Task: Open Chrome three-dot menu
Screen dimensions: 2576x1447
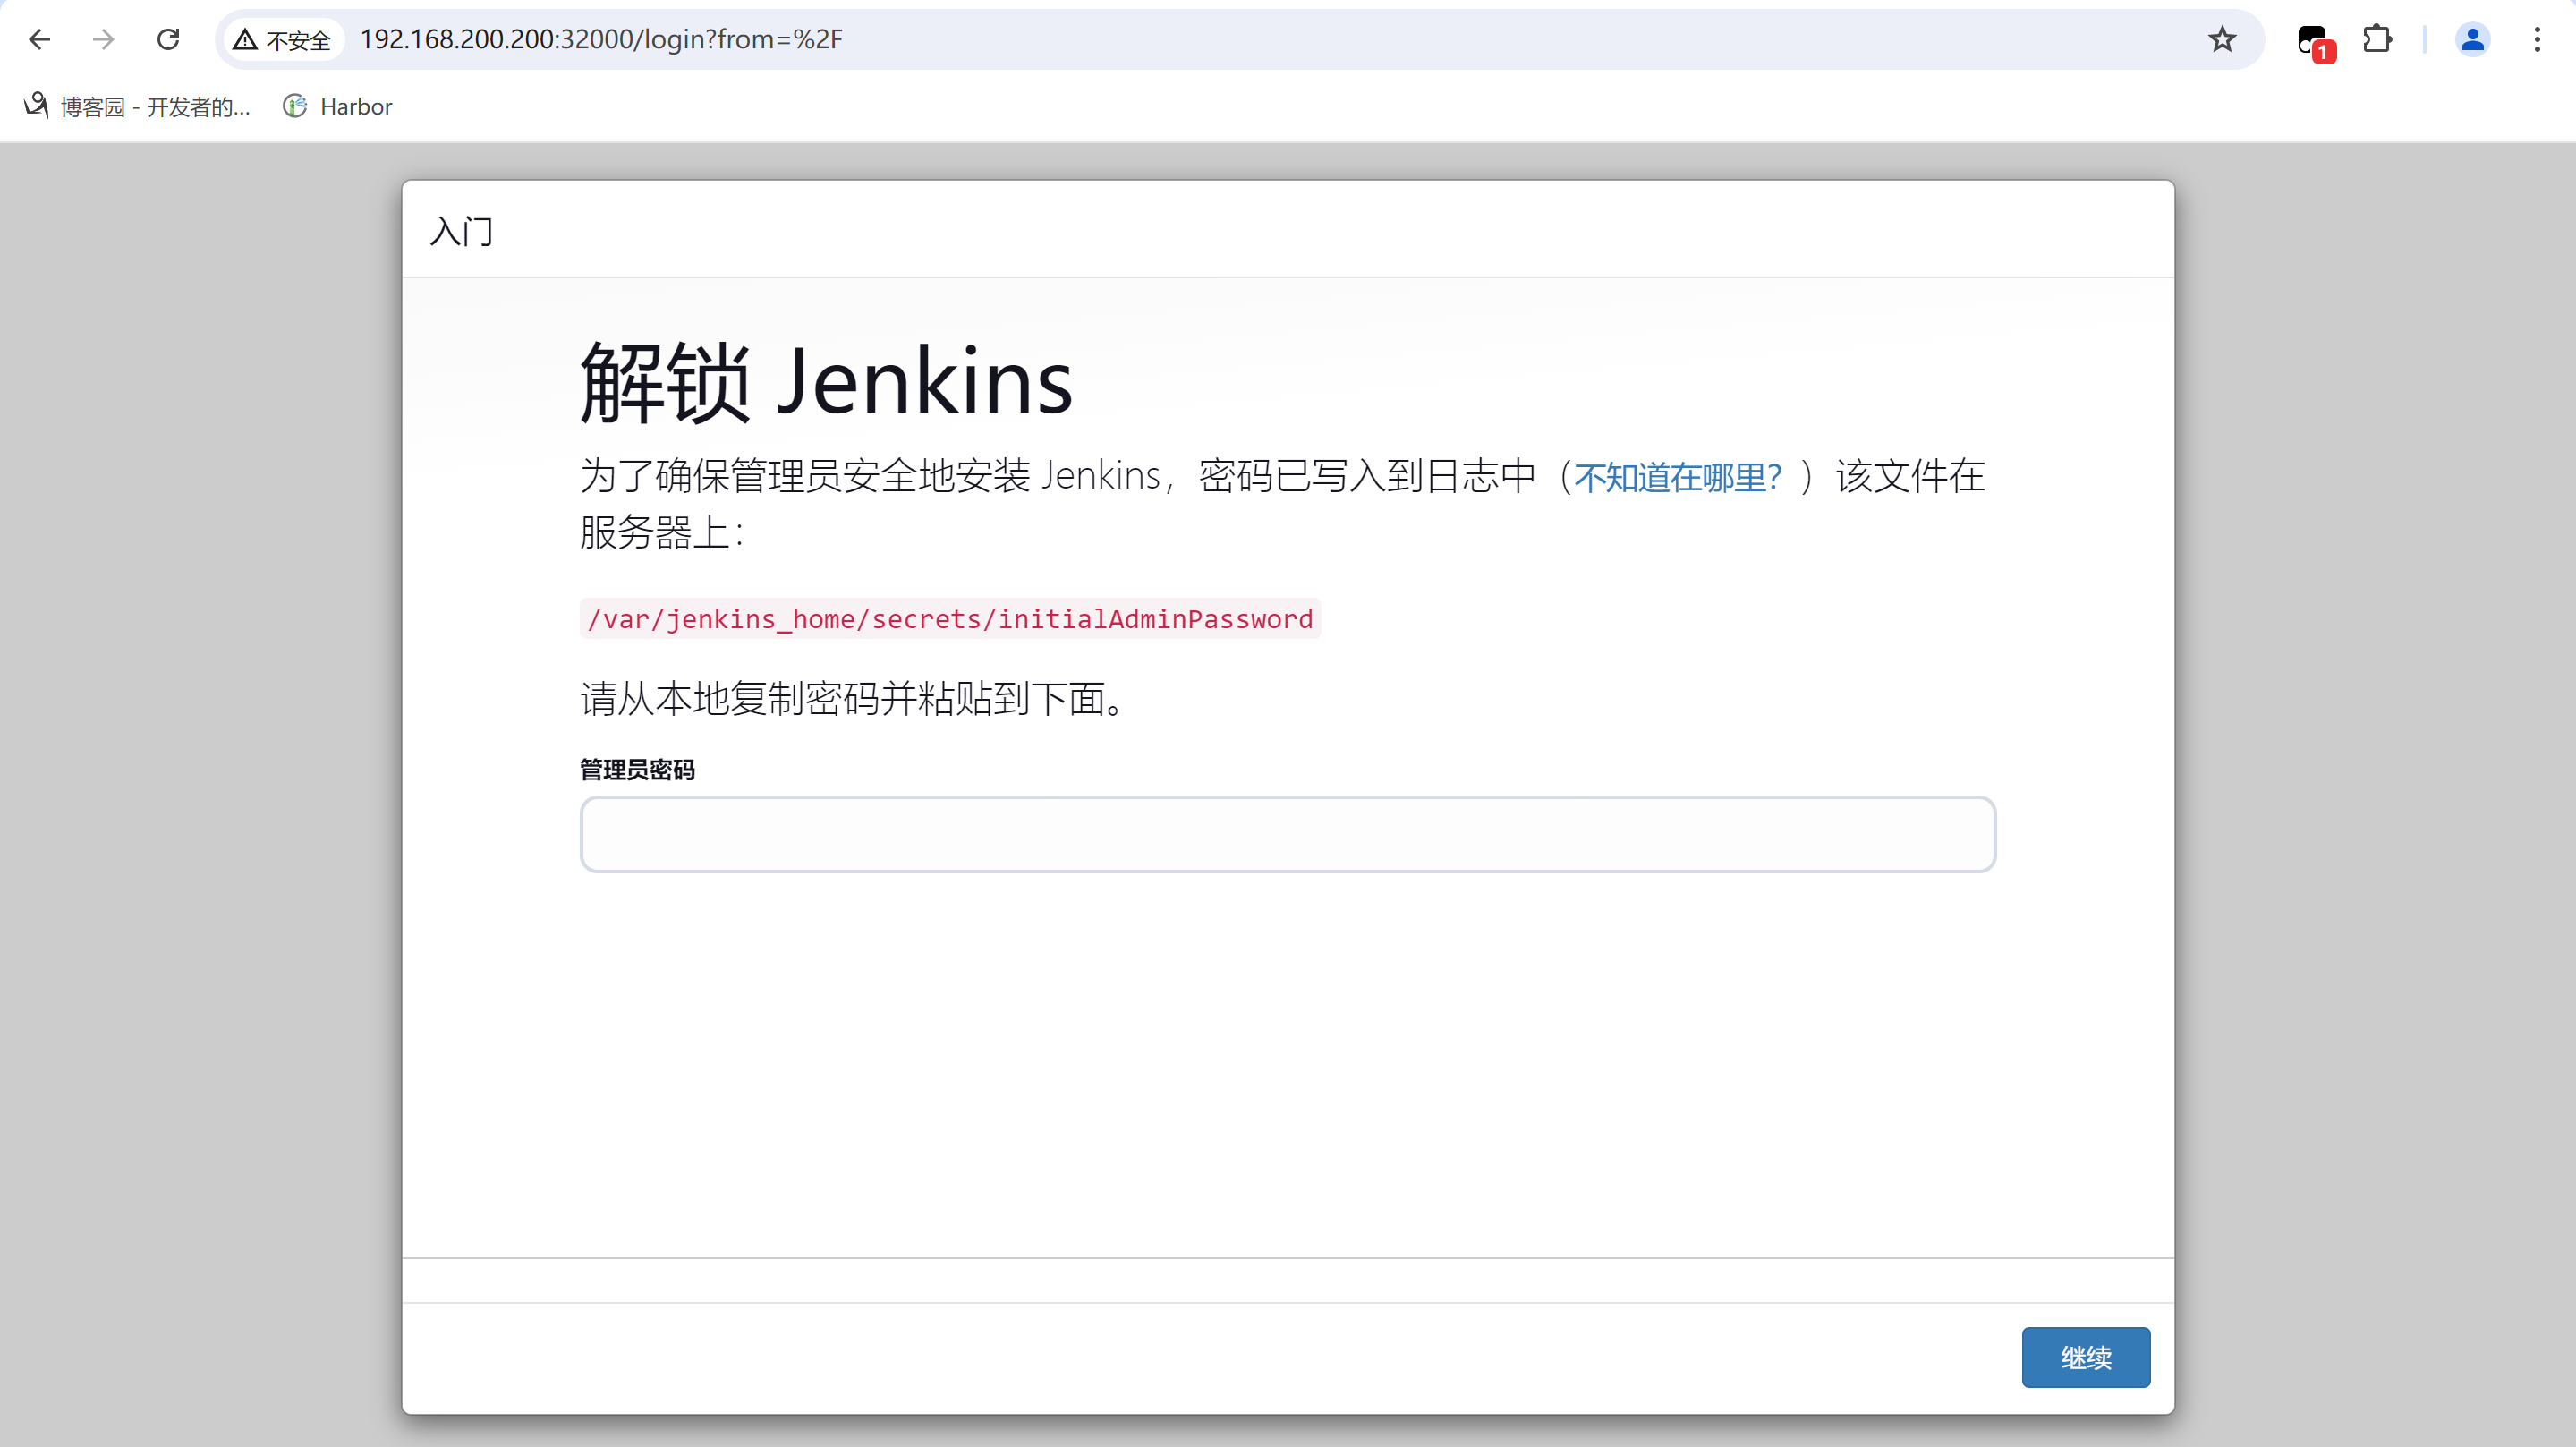Action: click(x=2537, y=39)
